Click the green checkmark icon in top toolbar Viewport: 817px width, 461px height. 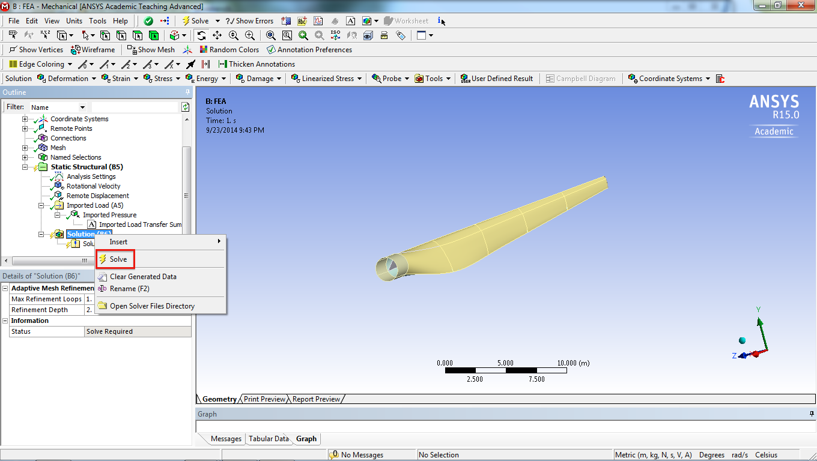tap(148, 21)
